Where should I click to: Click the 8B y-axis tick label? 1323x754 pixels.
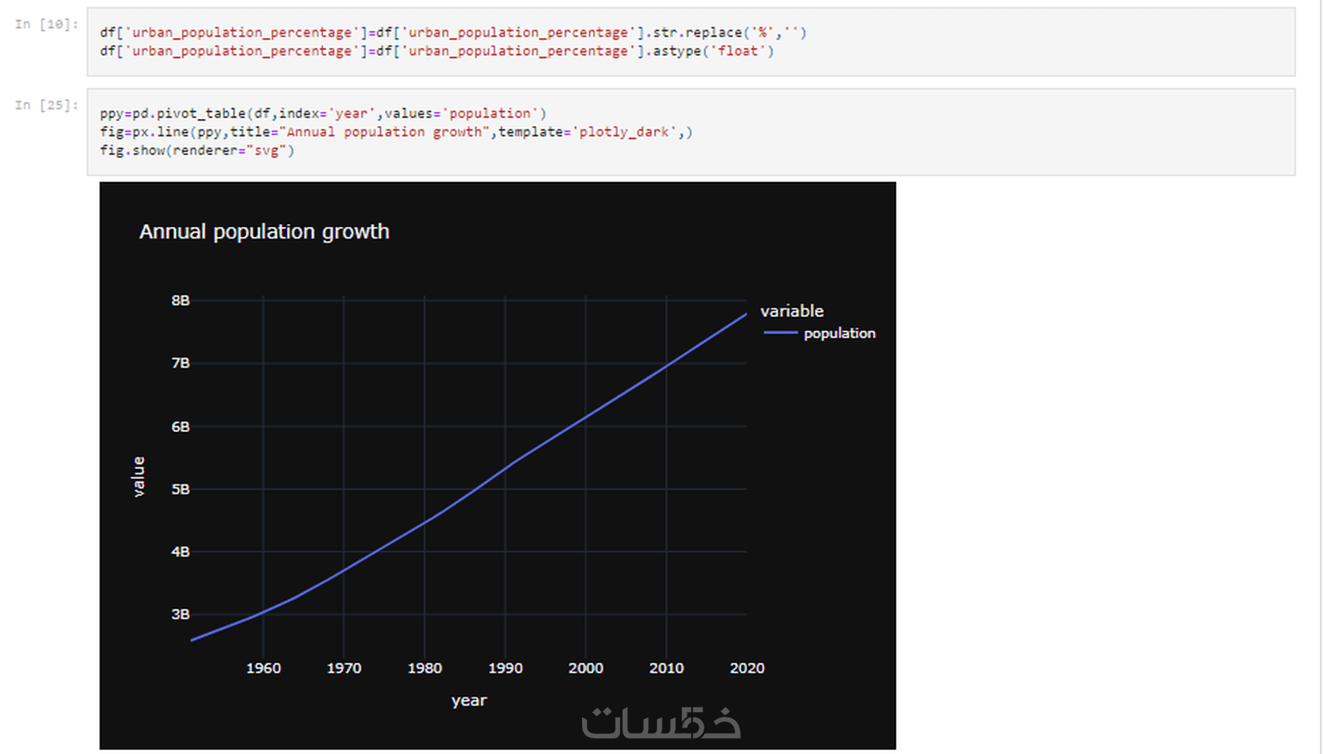pyautogui.click(x=181, y=300)
